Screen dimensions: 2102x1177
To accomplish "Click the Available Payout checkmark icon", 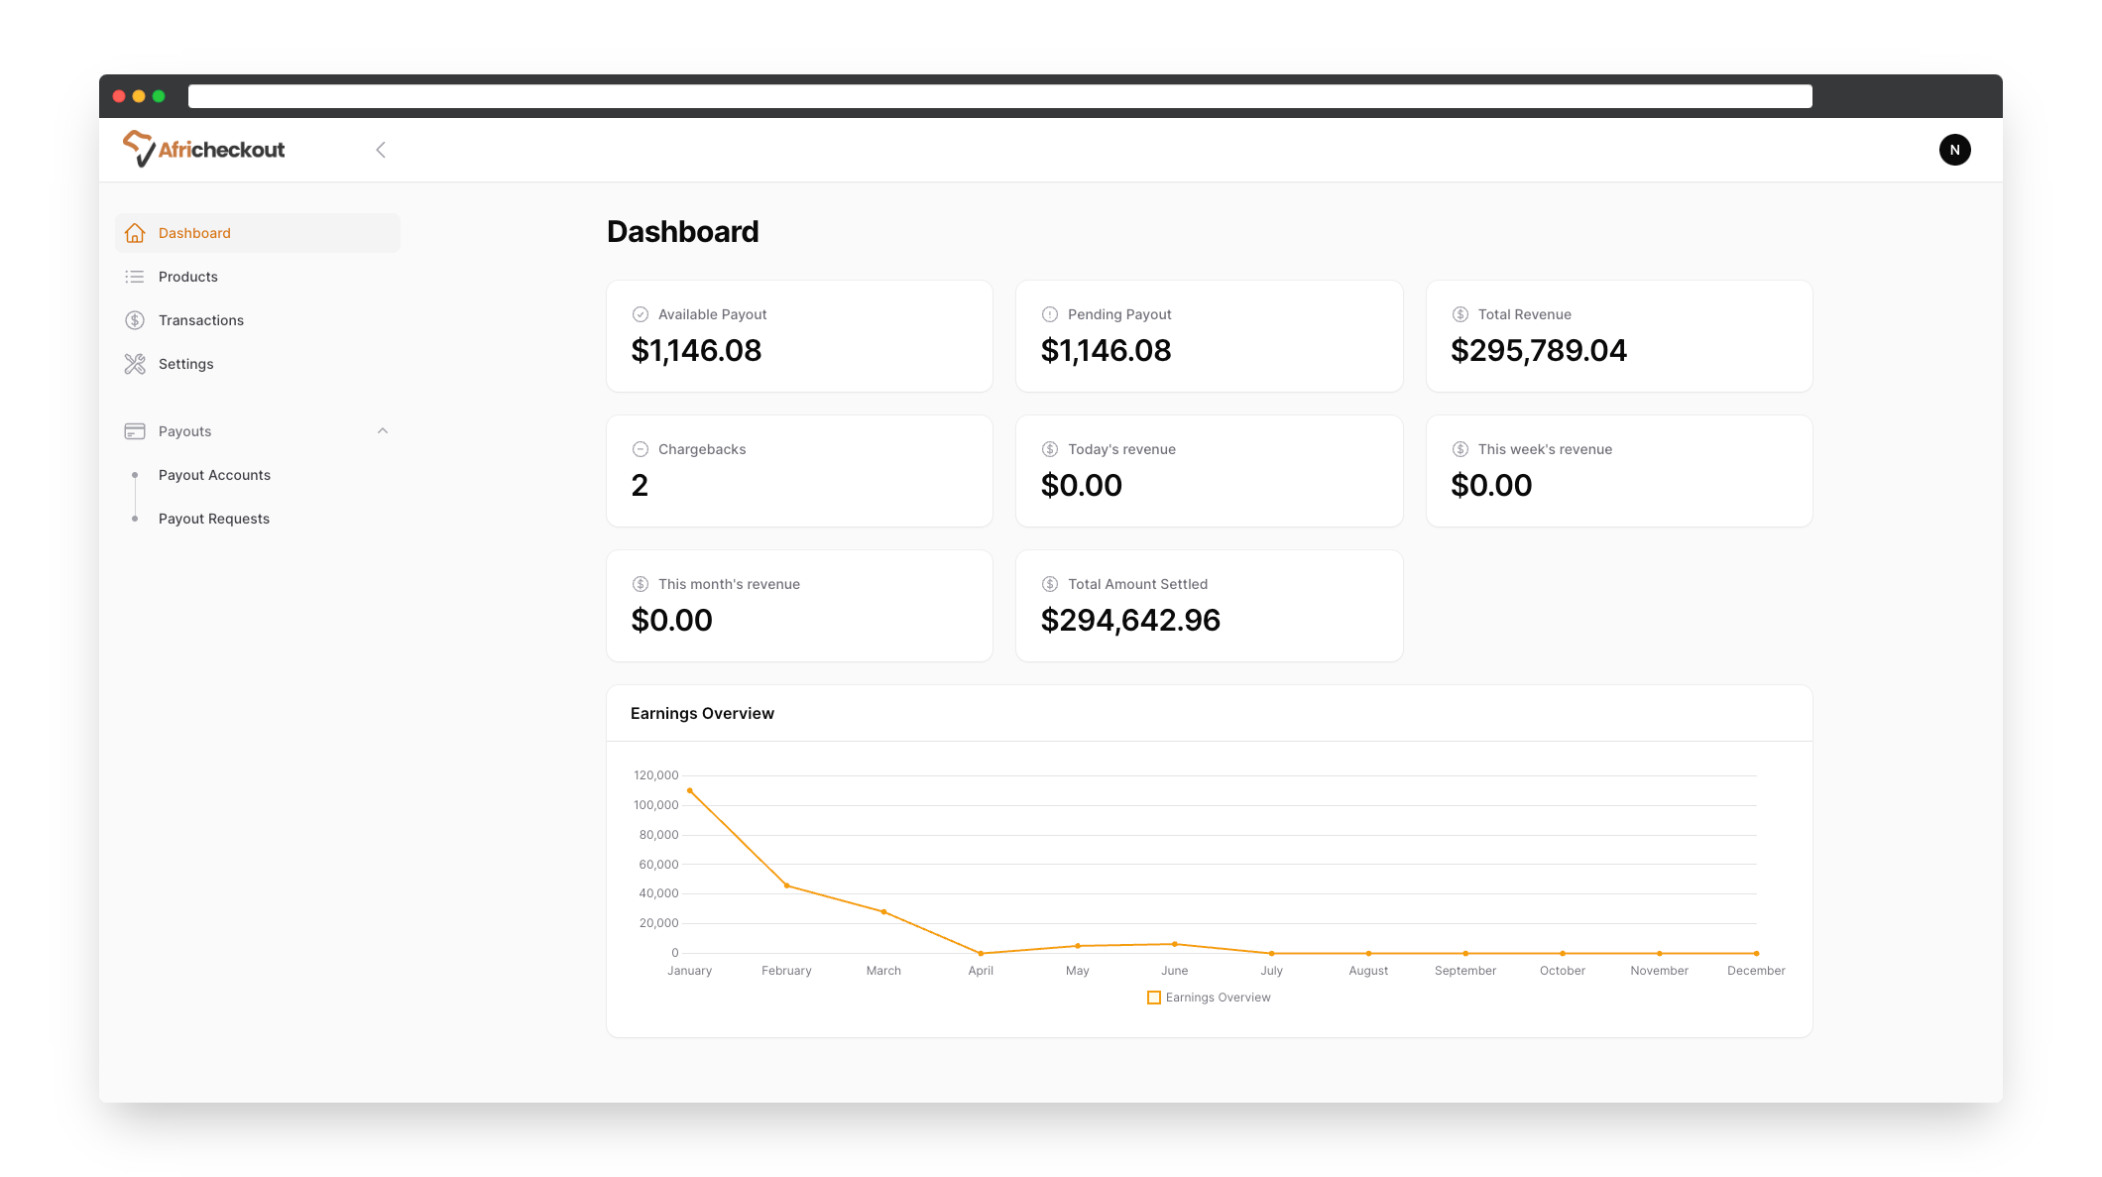I will coord(641,314).
